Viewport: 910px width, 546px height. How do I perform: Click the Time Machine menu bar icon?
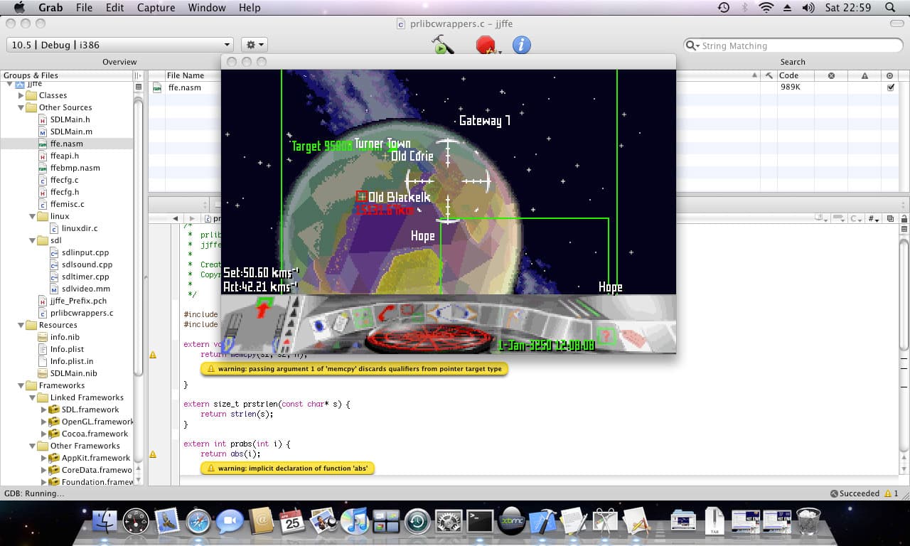point(723,8)
